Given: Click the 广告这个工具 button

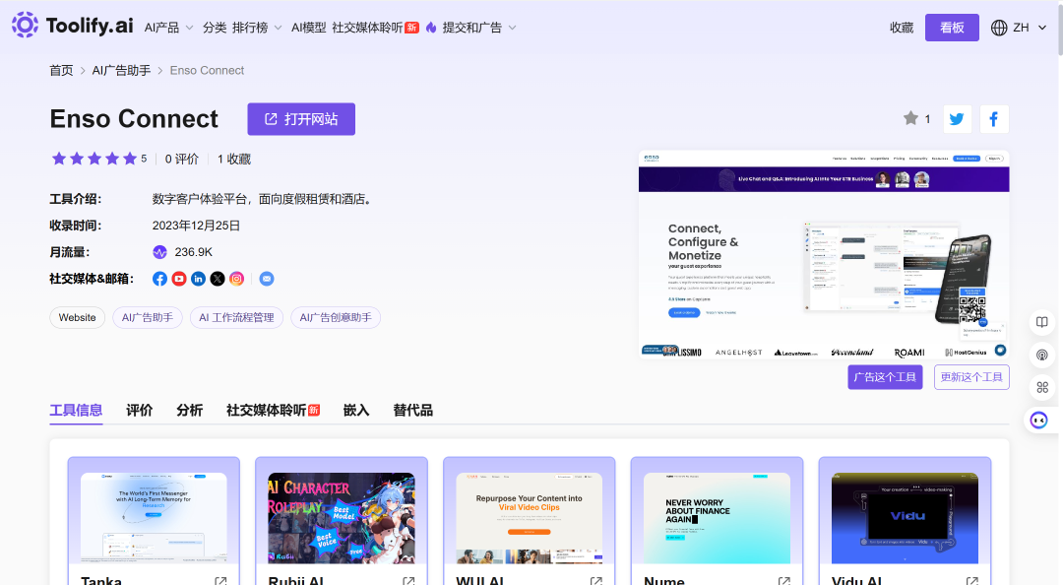Looking at the screenshot, I should (885, 377).
